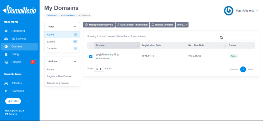Click the Manage Nameservers button

(x=99, y=25)
